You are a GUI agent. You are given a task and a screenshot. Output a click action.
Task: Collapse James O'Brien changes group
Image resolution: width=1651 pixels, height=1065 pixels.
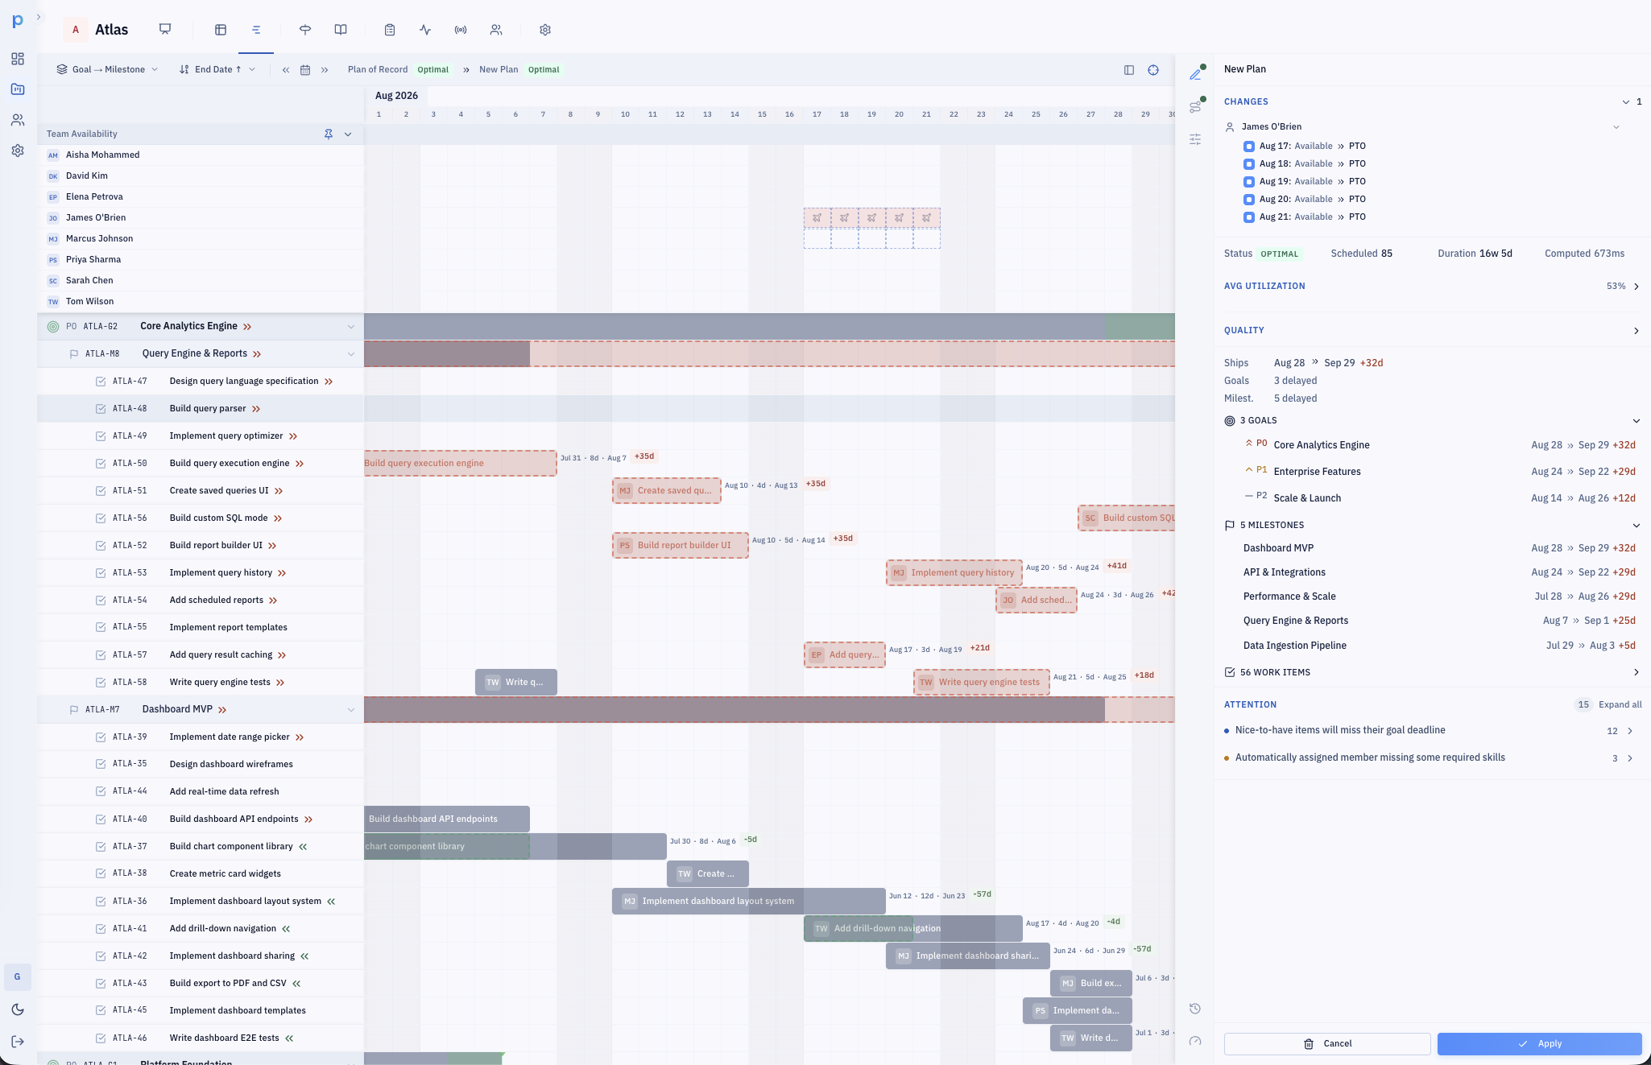[x=1616, y=127]
